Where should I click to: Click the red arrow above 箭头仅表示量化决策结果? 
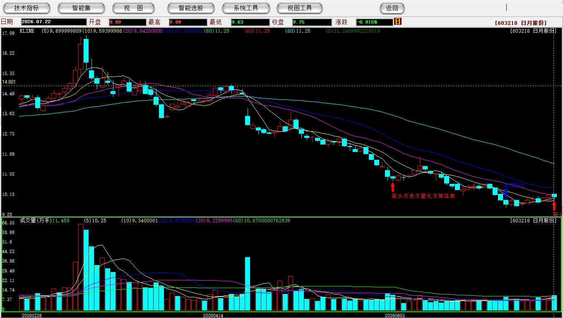pyautogui.click(x=393, y=187)
